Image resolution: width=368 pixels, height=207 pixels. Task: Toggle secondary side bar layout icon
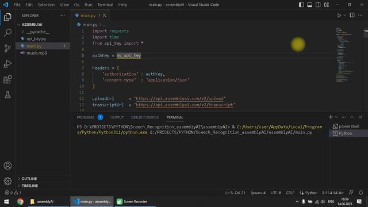coord(318,5)
